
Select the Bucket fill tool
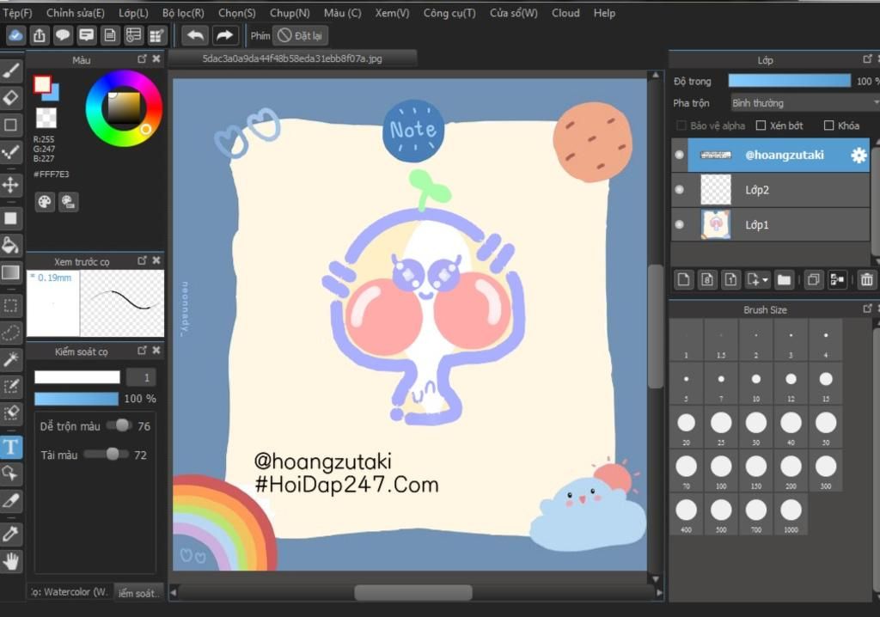(x=10, y=246)
